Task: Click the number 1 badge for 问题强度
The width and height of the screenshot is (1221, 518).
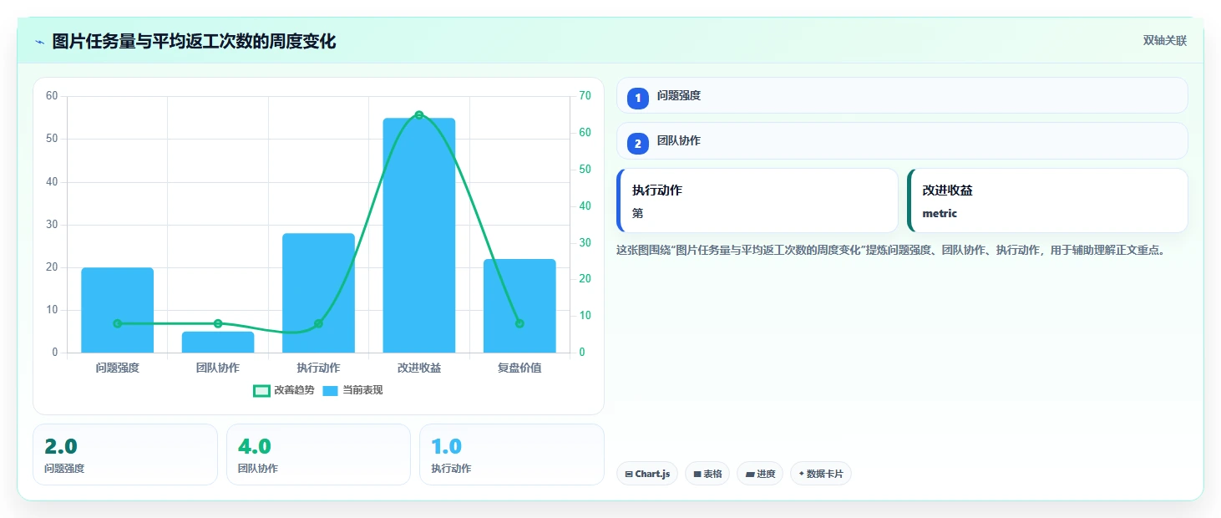Action: click(638, 98)
